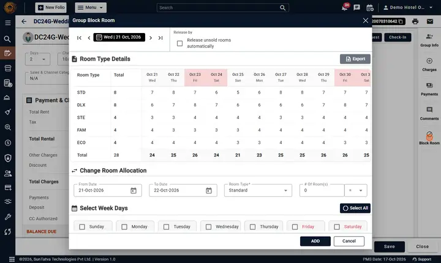Open the Days dropdown behind dialog

tap(37, 59)
